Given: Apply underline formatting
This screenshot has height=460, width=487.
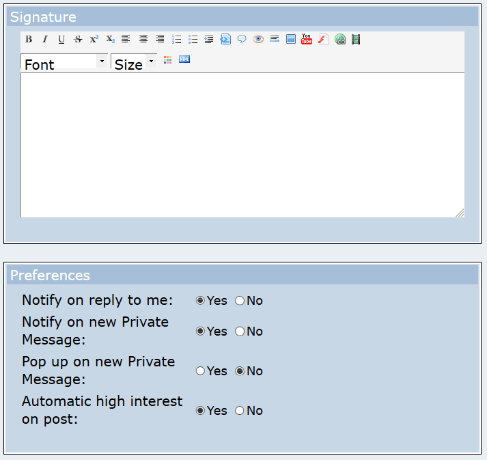Looking at the screenshot, I should (61, 39).
